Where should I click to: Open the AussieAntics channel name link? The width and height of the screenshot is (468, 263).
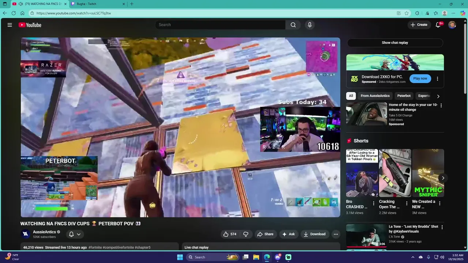coord(44,232)
